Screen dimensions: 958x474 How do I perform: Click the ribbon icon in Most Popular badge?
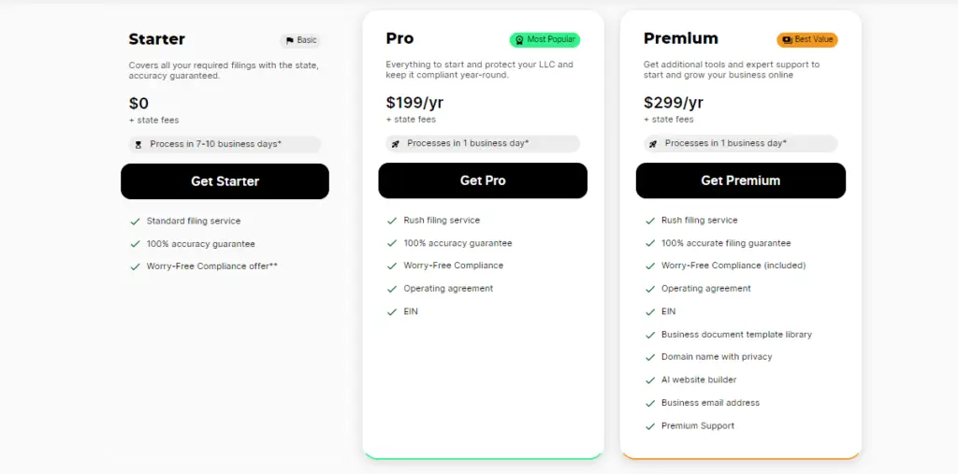click(519, 40)
